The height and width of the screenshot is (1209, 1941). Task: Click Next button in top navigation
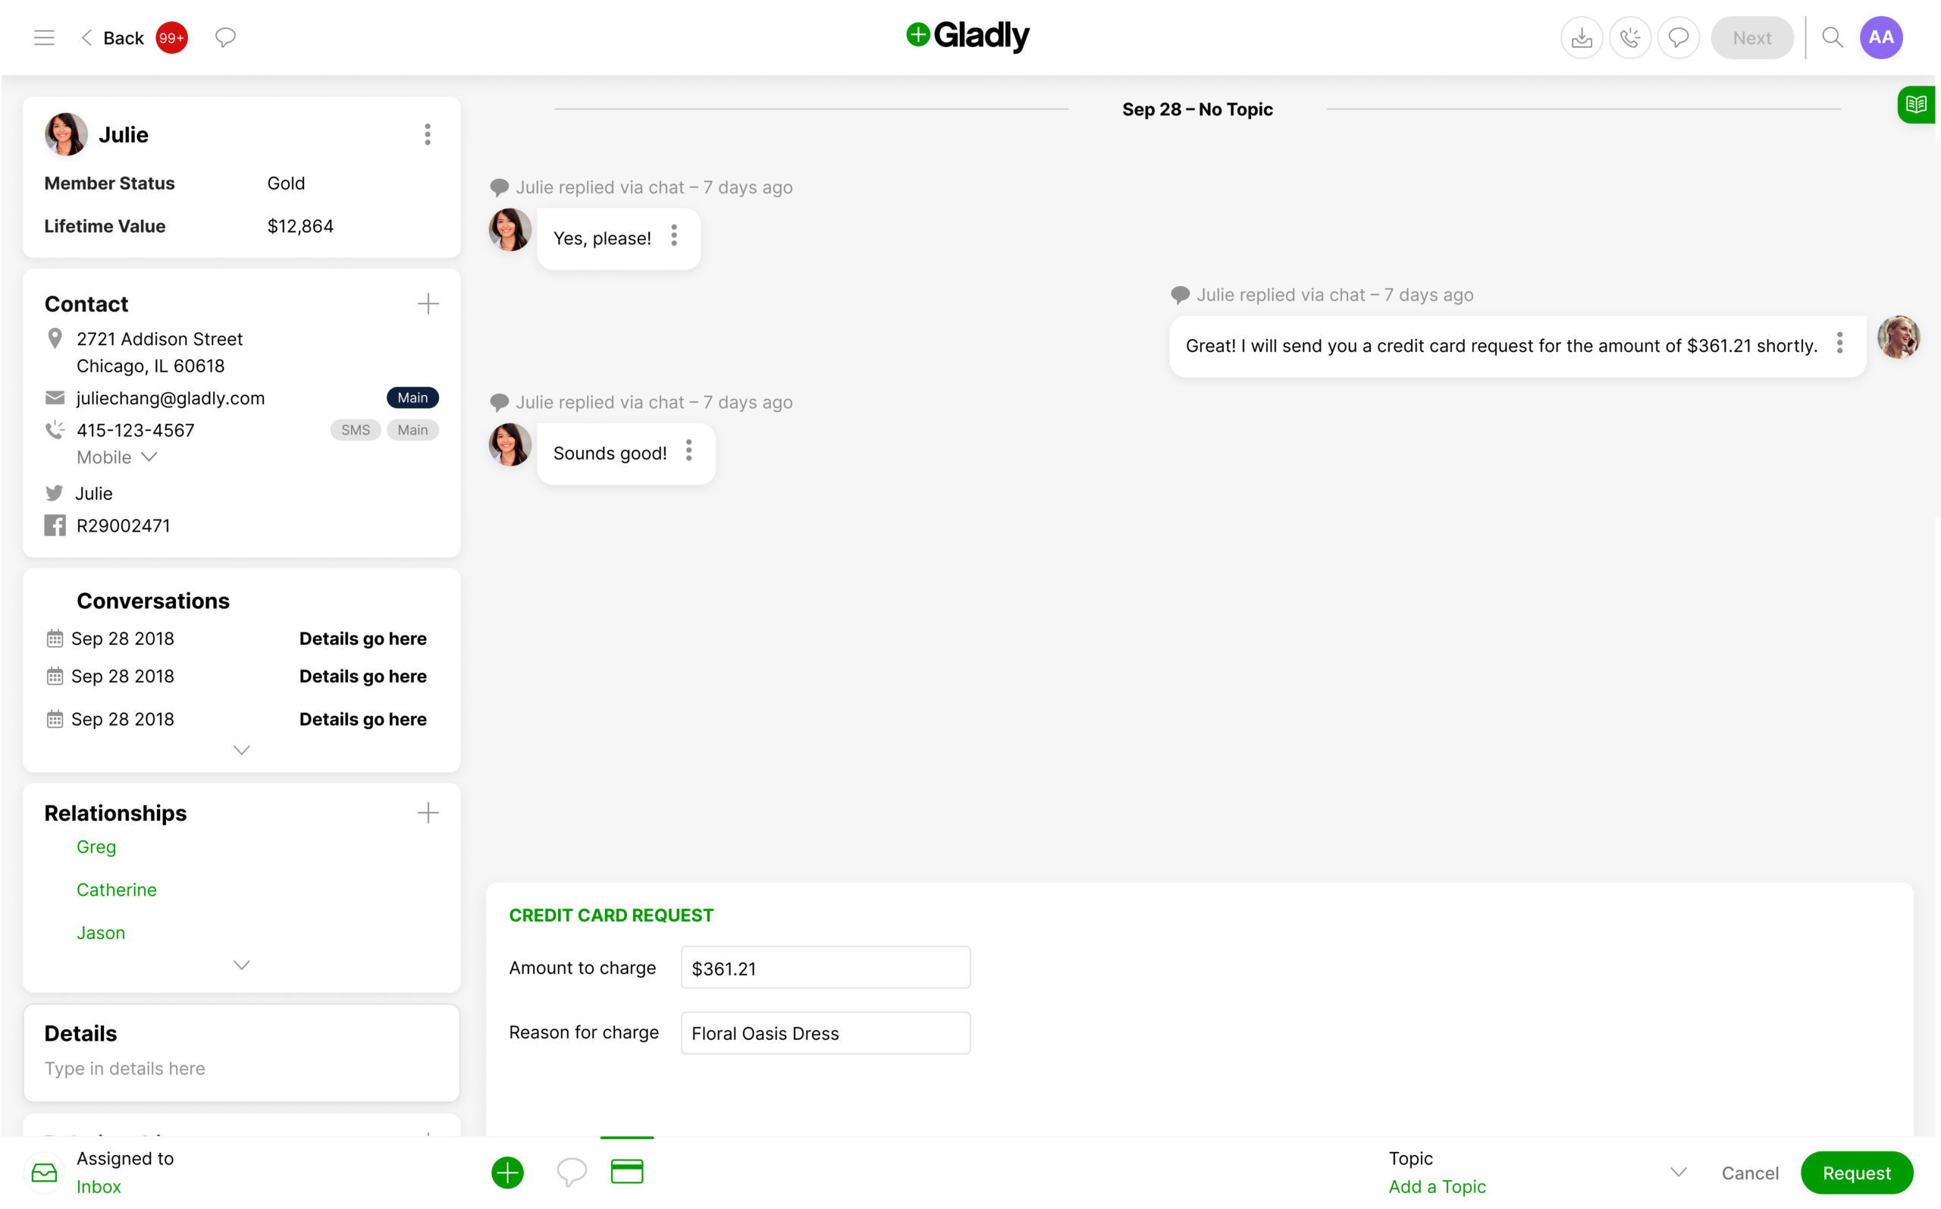pos(1751,38)
